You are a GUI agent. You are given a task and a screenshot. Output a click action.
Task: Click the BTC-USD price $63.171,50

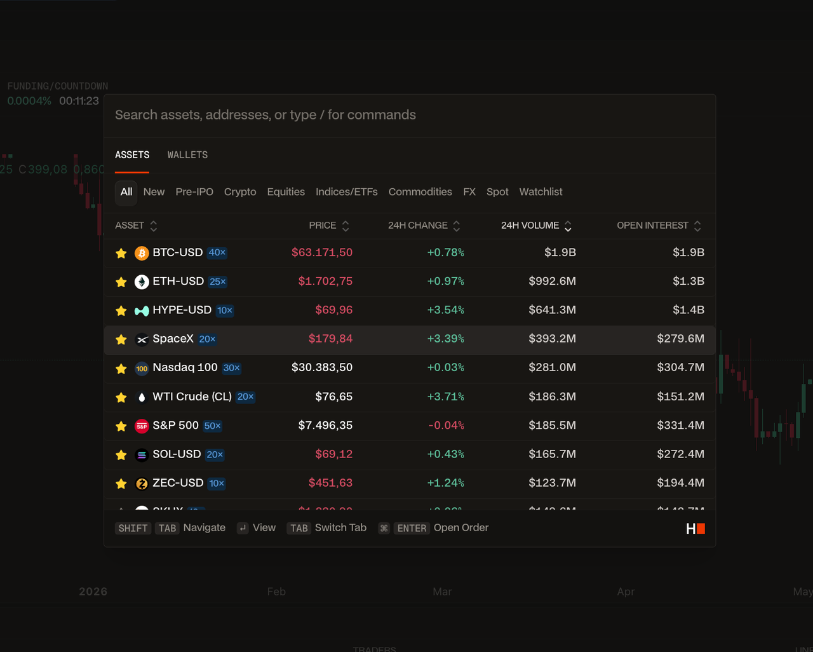click(x=322, y=253)
